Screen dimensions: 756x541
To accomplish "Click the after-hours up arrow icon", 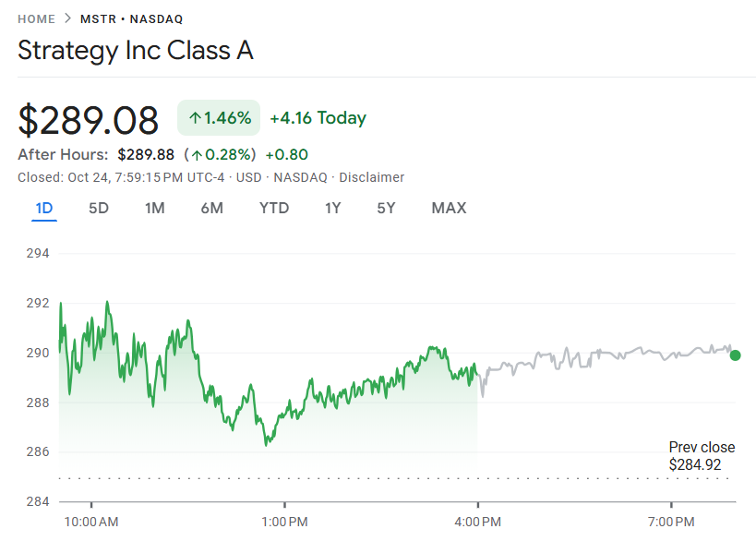I will pyautogui.click(x=198, y=155).
